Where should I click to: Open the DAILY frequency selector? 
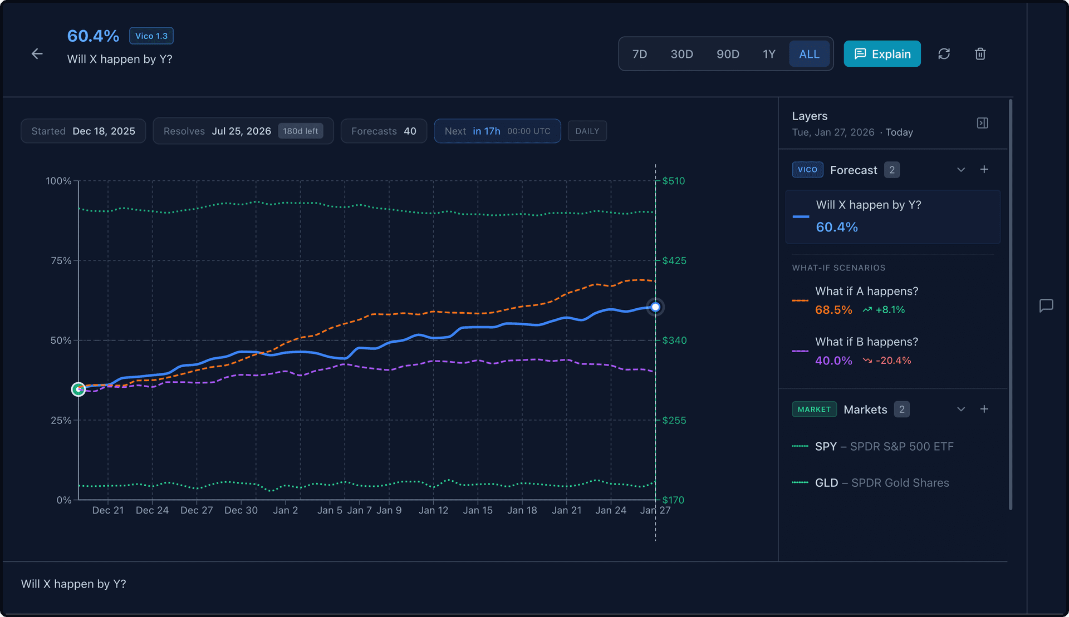pos(587,131)
